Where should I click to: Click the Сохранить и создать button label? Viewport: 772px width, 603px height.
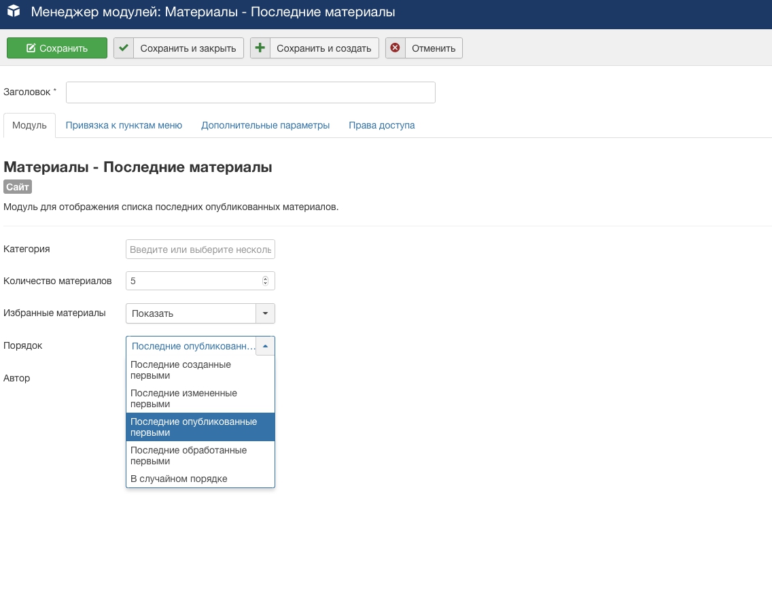(x=323, y=48)
